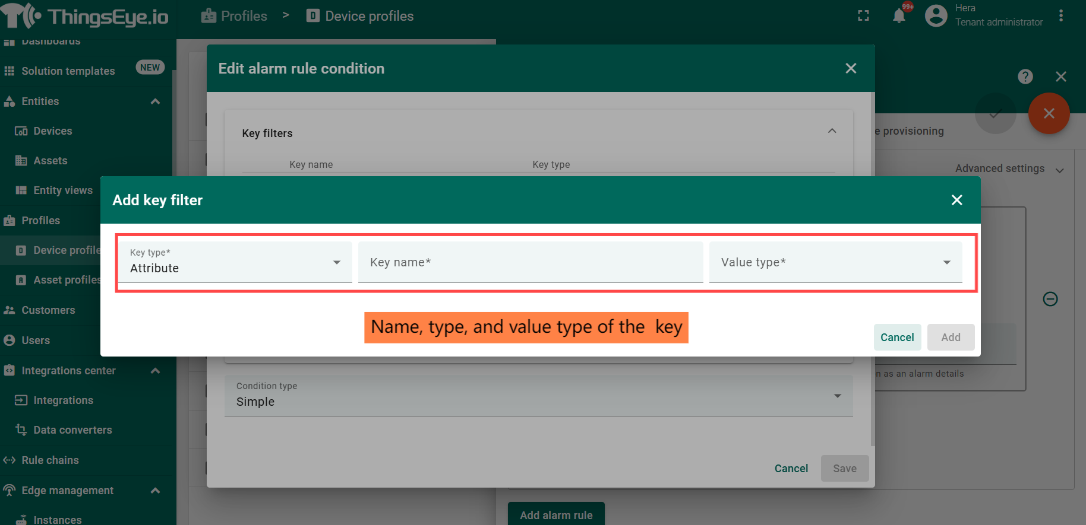Open Users page from sidebar
This screenshot has width=1086, height=525.
click(x=36, y=341)
